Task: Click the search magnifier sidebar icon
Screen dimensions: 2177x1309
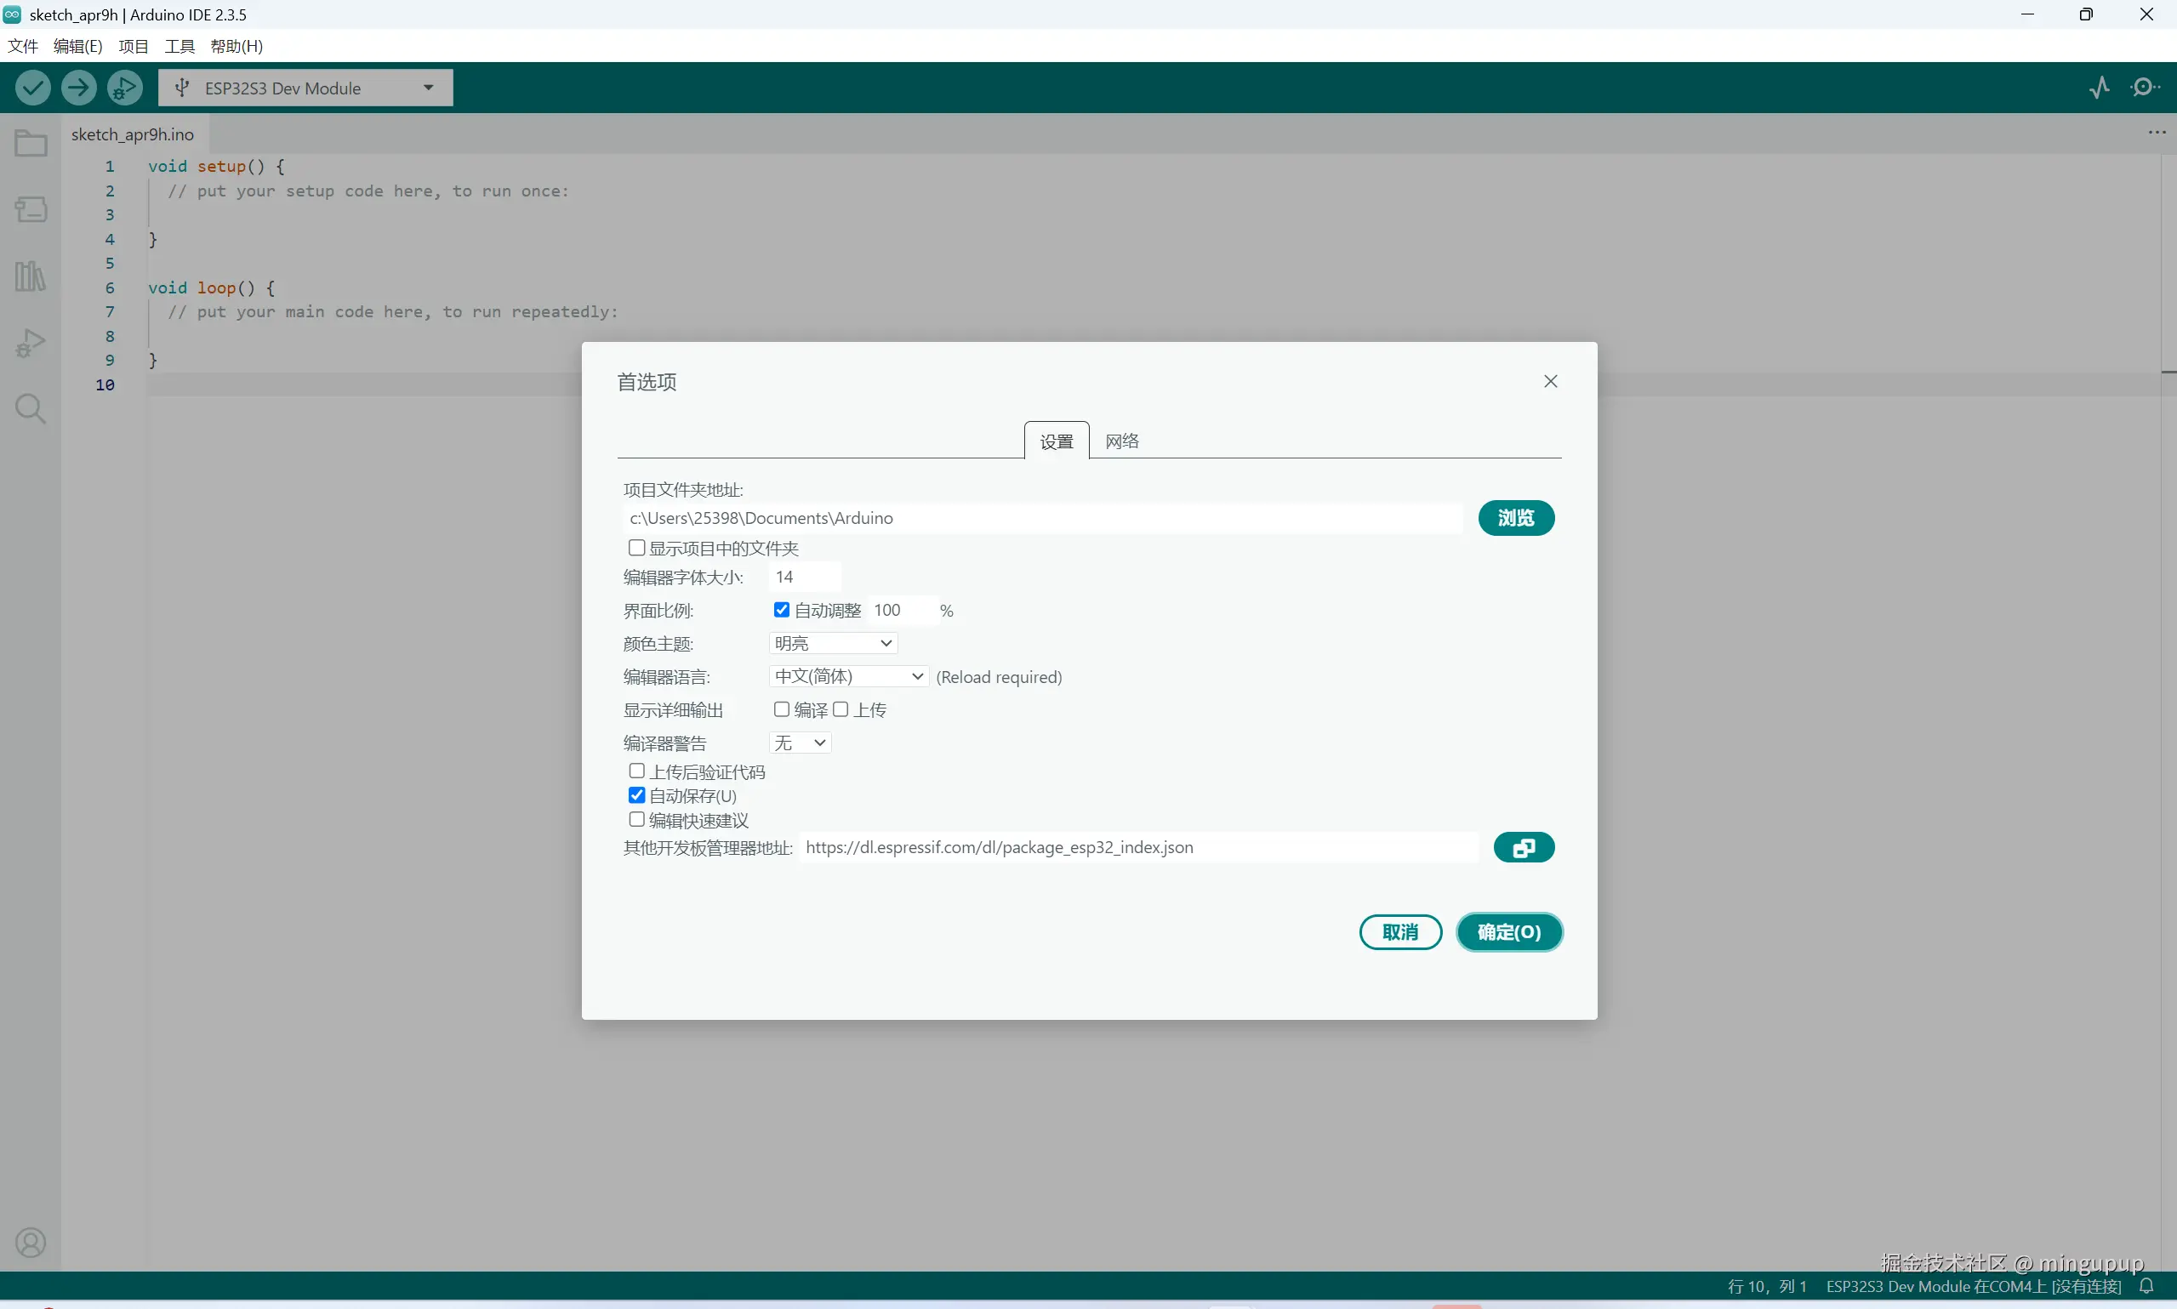Action: [x=31, y=409]
